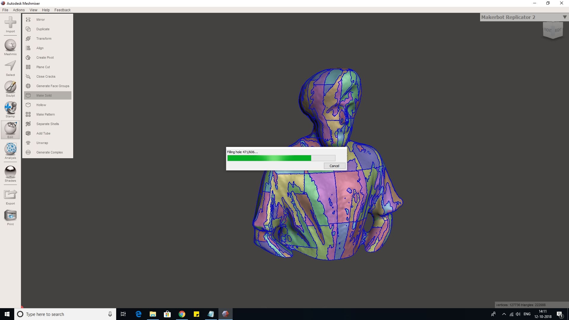The image size is (569, 320).
Task: Select the Transform tool
Action: pyautogui.click(x=48, y=39)
